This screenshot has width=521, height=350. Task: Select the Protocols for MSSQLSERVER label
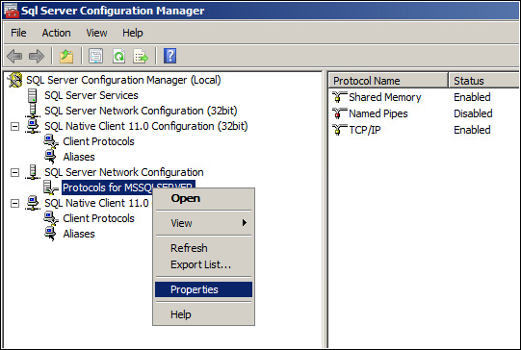[x=129, y=187]
